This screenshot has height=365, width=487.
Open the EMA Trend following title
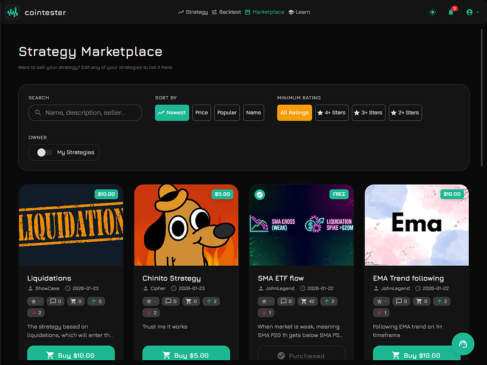(408, 279)
